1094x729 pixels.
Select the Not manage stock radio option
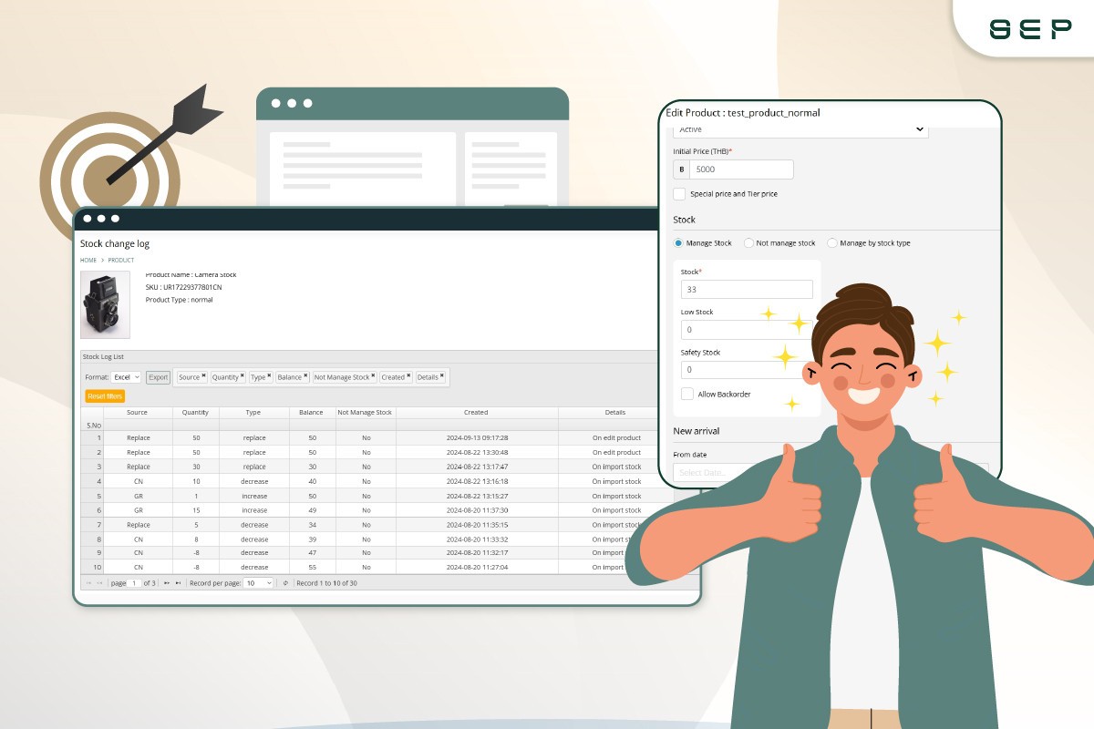[x=748, y=243]
